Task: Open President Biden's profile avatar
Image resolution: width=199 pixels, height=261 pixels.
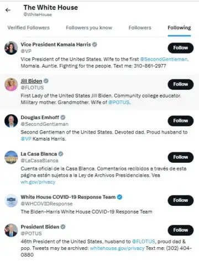Action: (x=11, y=230)
